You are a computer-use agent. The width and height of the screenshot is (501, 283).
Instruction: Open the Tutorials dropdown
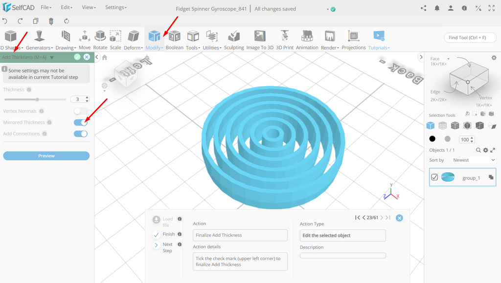(379, 40)
